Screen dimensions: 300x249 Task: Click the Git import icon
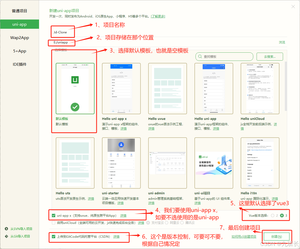click(x=6, y=236)
